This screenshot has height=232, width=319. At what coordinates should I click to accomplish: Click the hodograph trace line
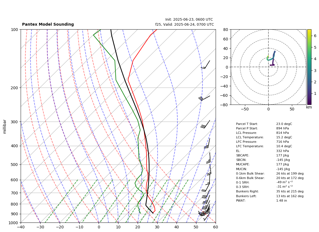pyautogui.click(x=272, y=59)
